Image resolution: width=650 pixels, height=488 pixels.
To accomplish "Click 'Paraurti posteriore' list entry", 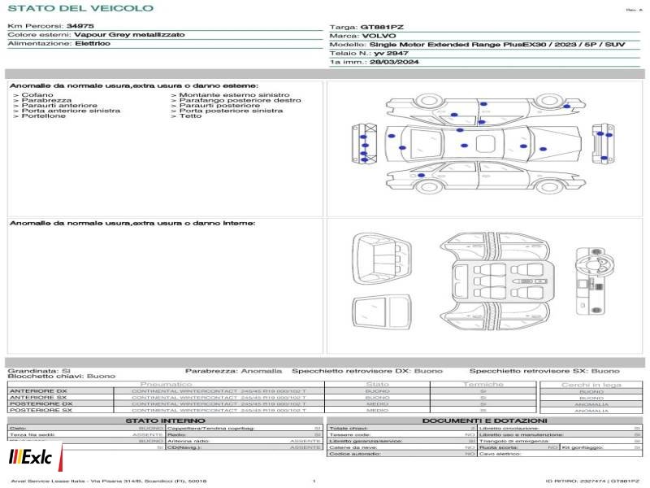I will [219, 106].
